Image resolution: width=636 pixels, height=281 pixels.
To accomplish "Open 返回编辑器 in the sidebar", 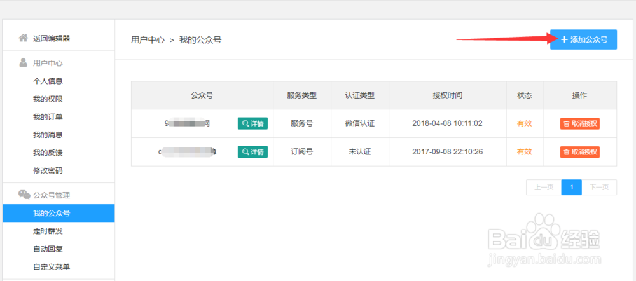I will tap(52, 39).
